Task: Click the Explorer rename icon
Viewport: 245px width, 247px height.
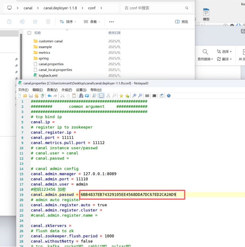Action: pyautogui.click(x=22, y=22)
